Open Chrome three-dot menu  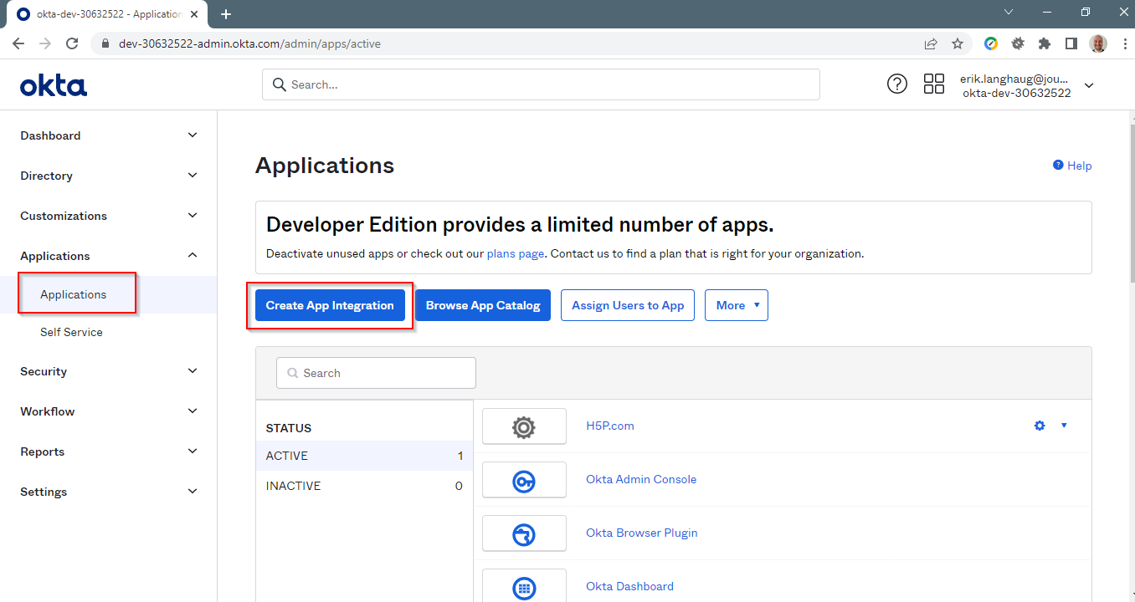click(1123, 43)
